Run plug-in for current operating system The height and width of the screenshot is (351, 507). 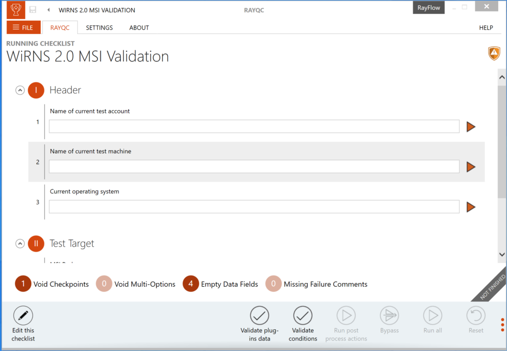point(471,207)
